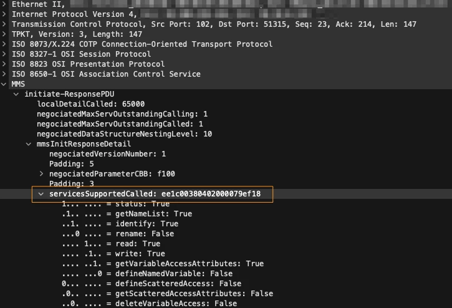Expand ISO 8650-1 Association Control Service
Screen dimensions: 452x308
[5, 74]
